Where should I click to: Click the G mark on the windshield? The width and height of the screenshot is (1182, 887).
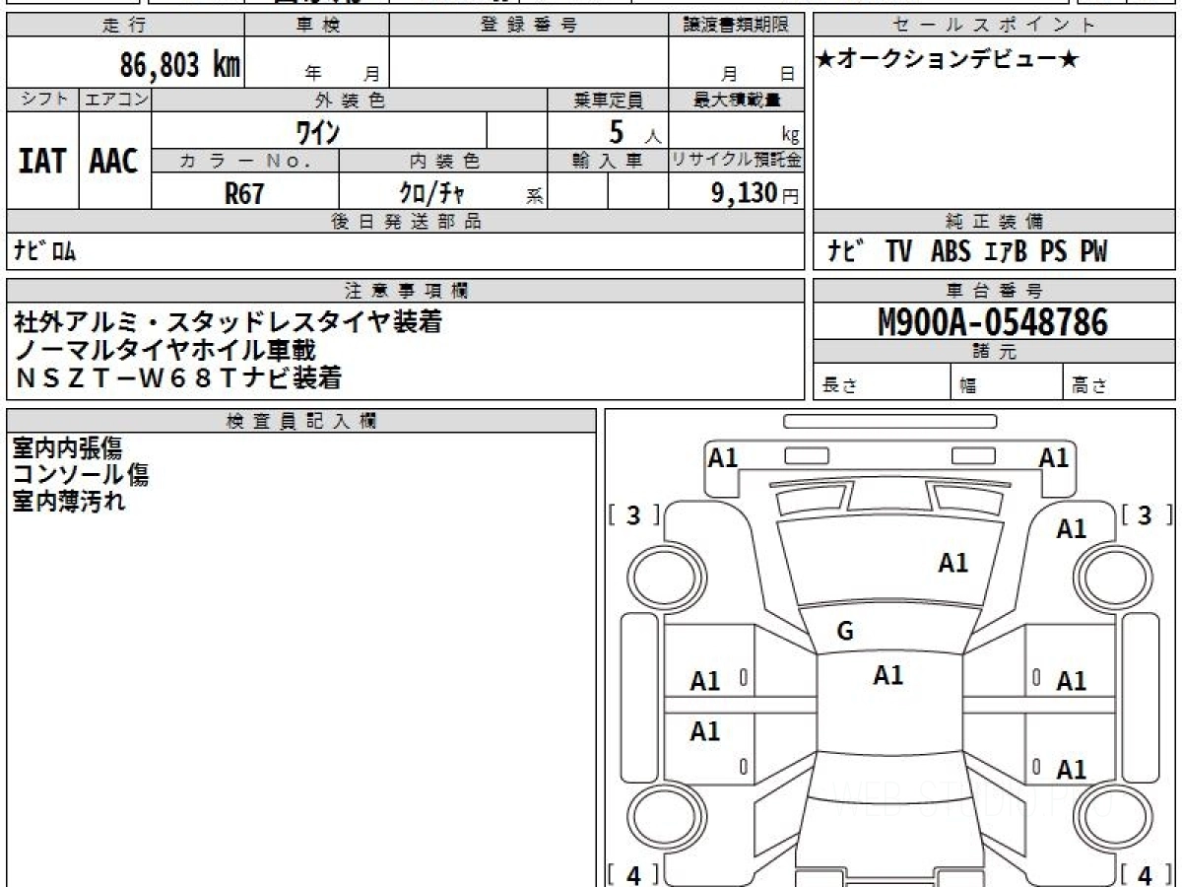click(x=845, y=632)
